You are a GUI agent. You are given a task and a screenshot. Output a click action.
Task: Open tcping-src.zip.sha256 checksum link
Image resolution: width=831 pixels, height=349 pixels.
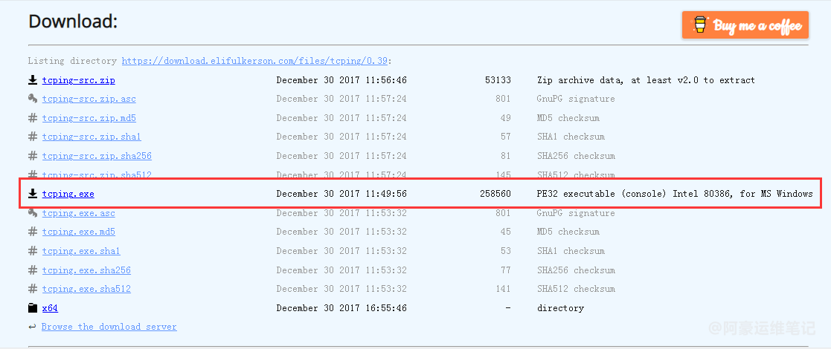pyautogui.click(x=97, y=156)
